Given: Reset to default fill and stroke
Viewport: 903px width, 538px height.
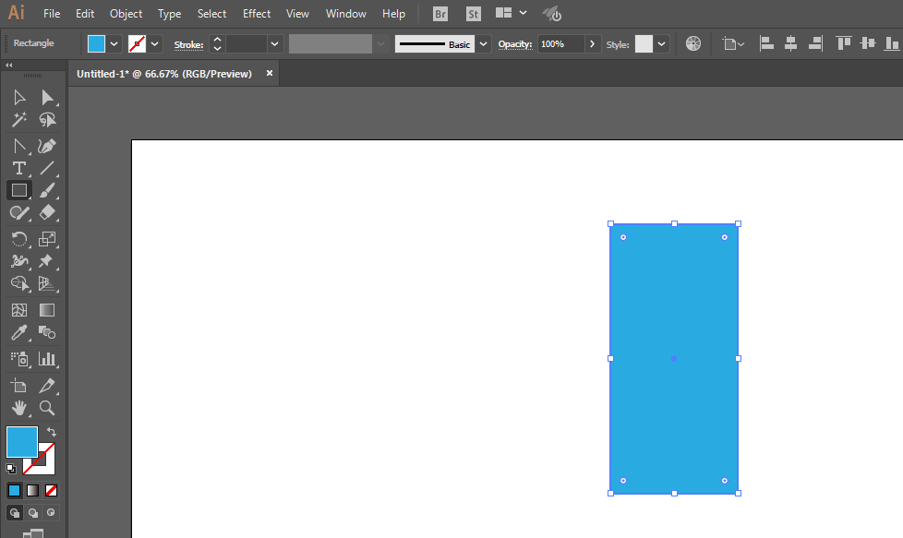Looking at the screenshot, I should 10,469.
